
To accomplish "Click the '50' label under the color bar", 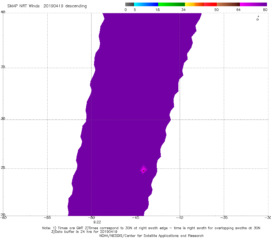I will [216, 10].
